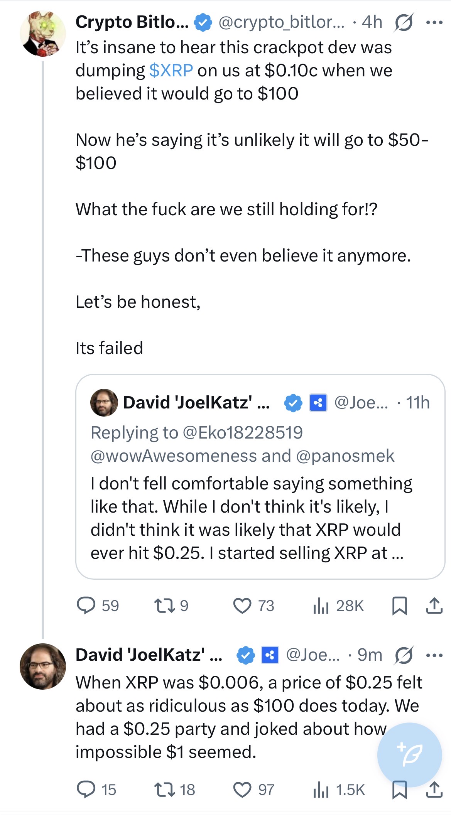View analytics showing 28K views
The height and width of the screenshot is (815, 451).
pos(338,605)
